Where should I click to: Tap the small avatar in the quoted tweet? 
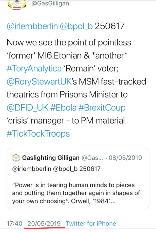pos(16,158)
